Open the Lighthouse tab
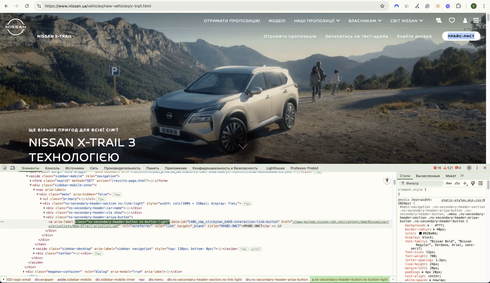 [275, 168]
